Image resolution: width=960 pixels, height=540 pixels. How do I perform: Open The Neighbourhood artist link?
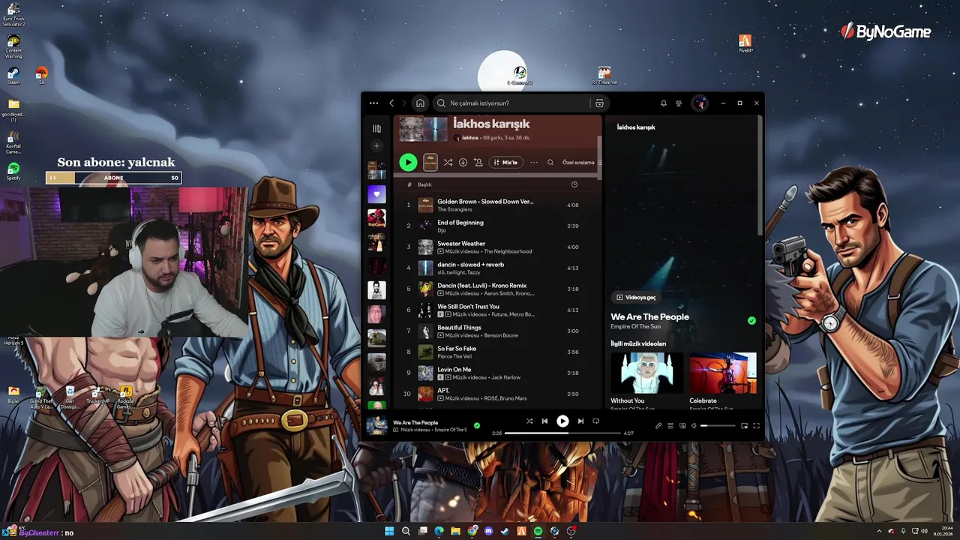pos(508,251)
